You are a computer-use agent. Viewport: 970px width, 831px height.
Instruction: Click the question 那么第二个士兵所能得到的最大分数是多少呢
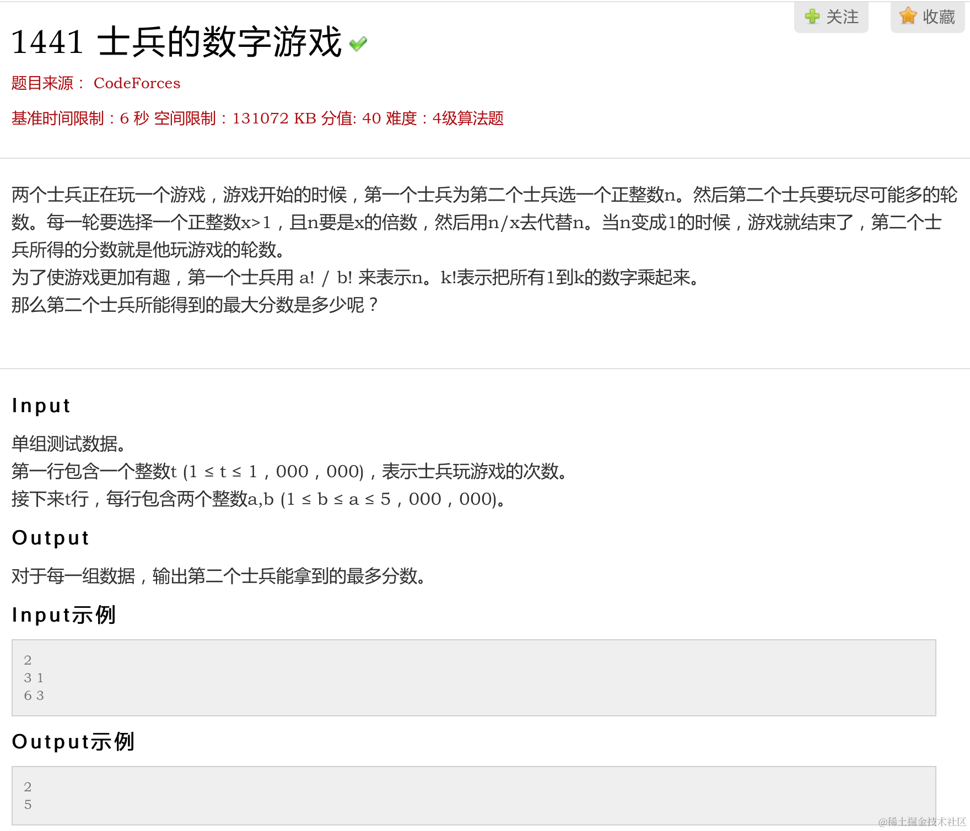coord(195,305)
